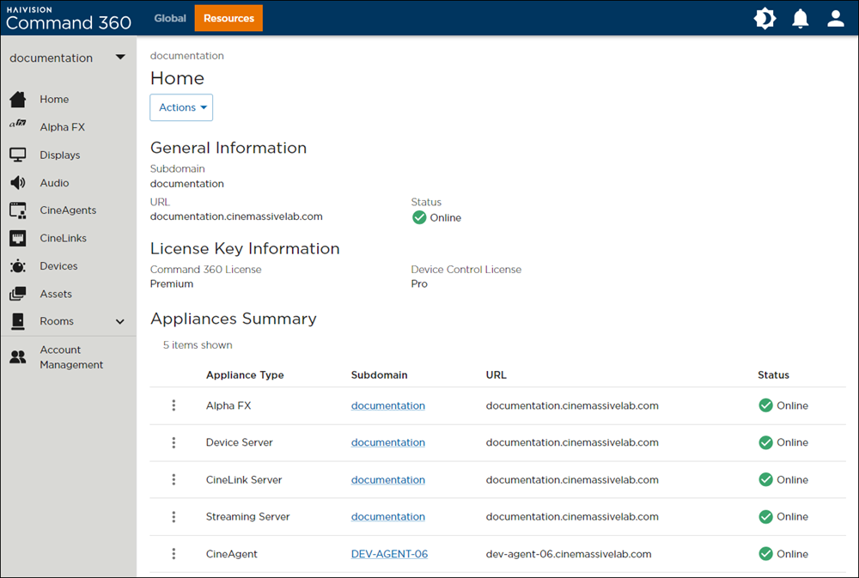Expand the documentation site selector

(120, 58)
